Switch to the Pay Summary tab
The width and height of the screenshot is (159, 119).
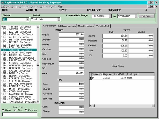pos(49,26)
